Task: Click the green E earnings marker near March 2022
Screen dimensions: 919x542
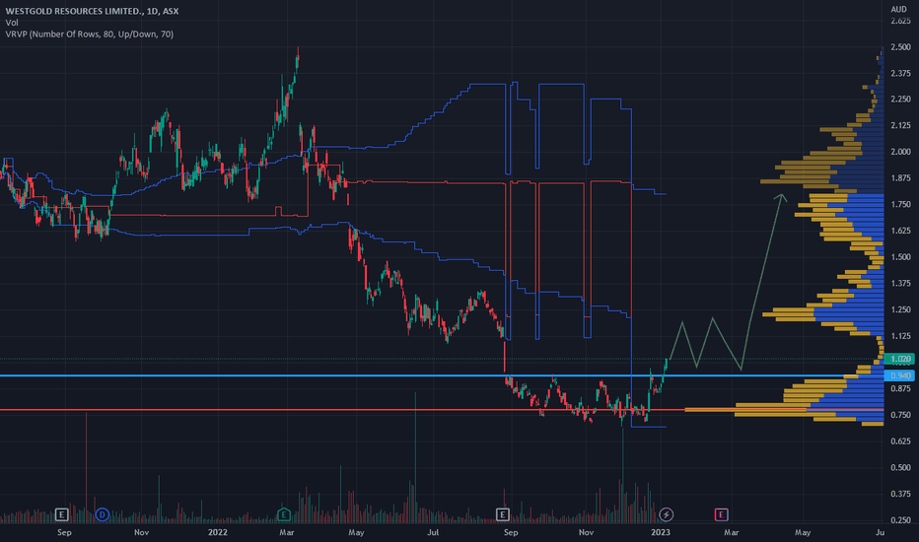Action: click(284, 515)
